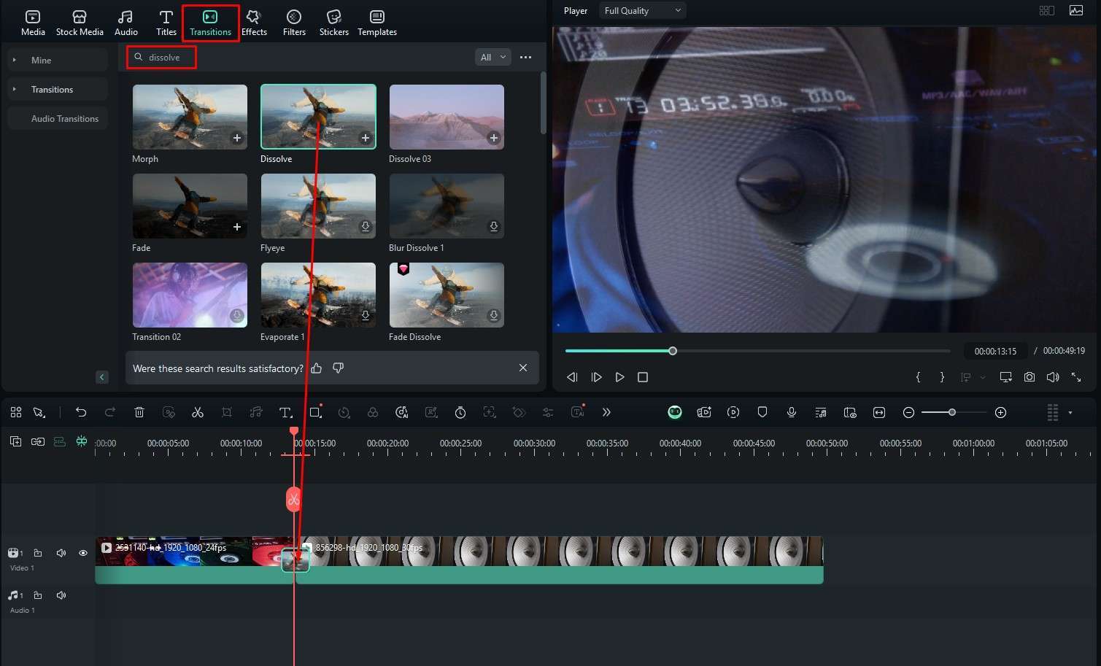Download the Fade Dissolve transition
The image size is (1101, 666).
494,316
